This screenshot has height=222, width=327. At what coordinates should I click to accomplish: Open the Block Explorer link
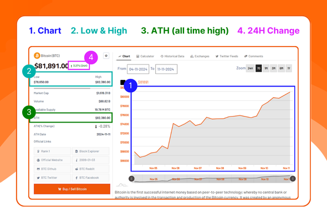[x=90, y=151]
